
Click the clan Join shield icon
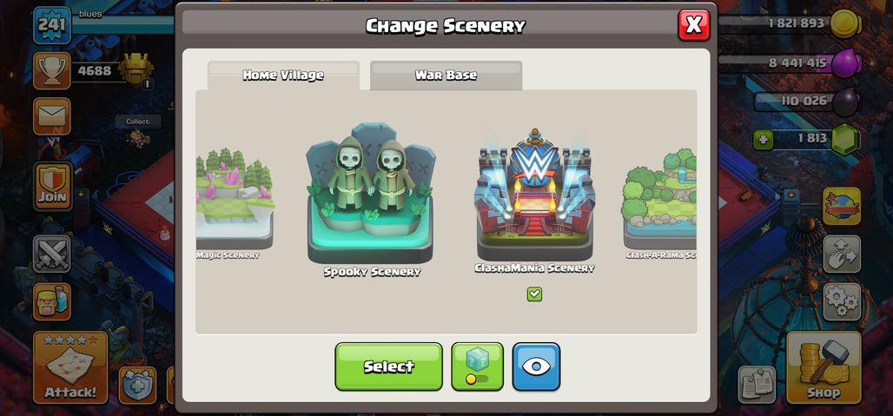pyautogui.click(x=52, y=186)
